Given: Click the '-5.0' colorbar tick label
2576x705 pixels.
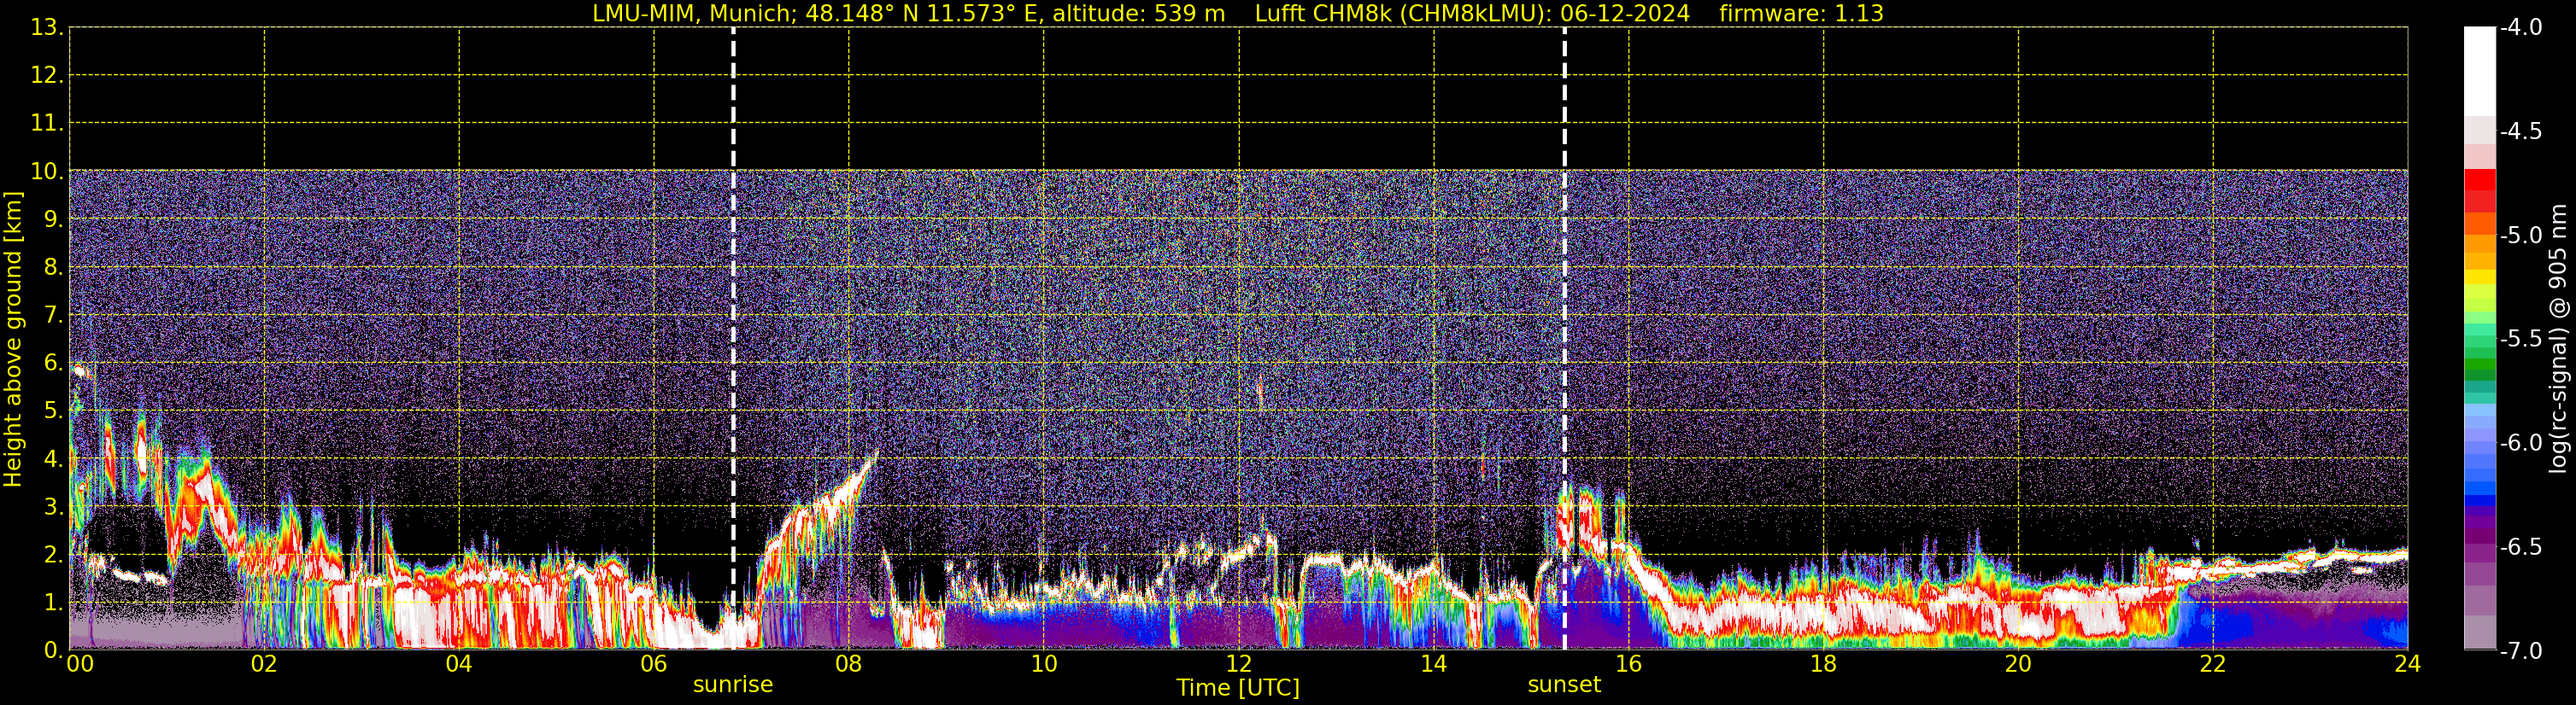Looking at the screenshot, I should (x=2520, y=236).
